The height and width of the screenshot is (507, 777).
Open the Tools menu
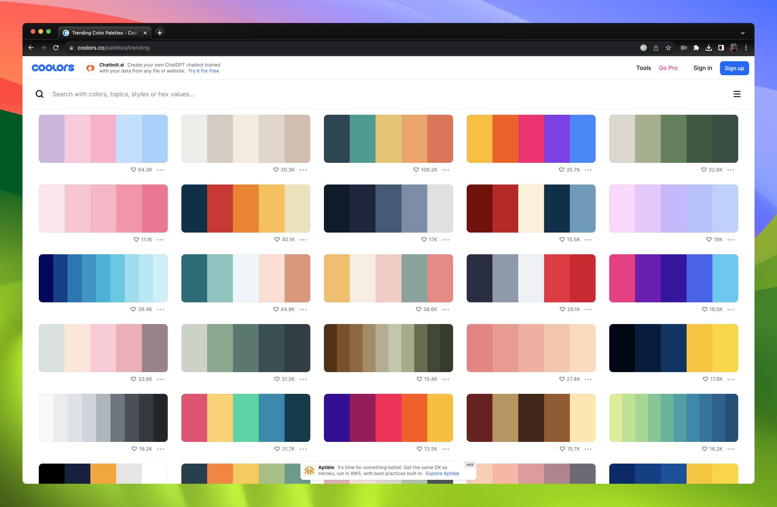(x=644, y=68)
